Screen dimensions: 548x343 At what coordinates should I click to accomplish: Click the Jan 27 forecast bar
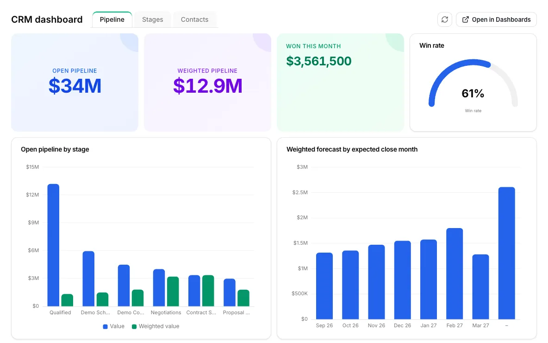429,279
